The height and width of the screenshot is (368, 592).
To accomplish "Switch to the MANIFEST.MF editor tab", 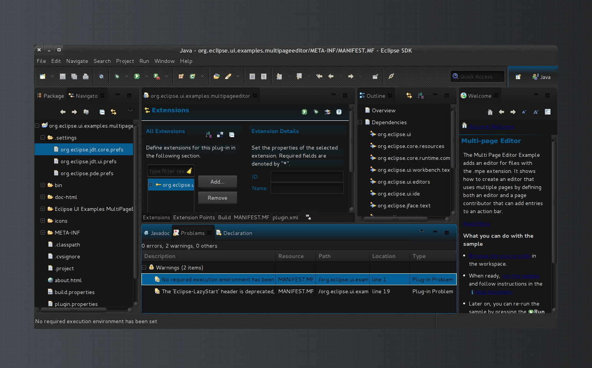I will point(251,217).
